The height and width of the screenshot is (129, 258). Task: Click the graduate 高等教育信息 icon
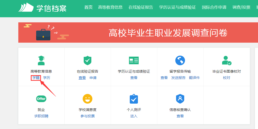[41, 60]
